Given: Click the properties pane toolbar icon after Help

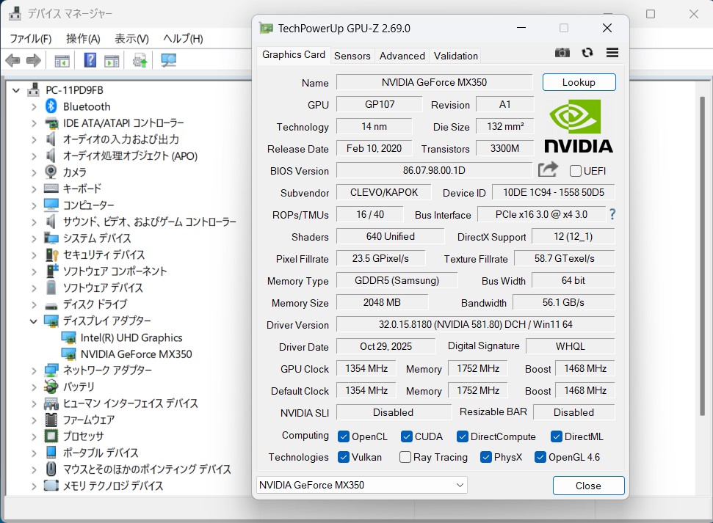Looking at the screenshot, I should tap(112, 60).
